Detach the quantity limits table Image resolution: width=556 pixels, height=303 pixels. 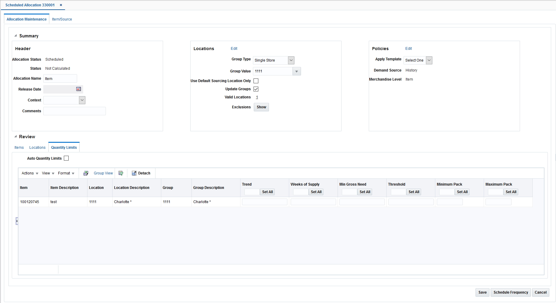tap(141, 173)
